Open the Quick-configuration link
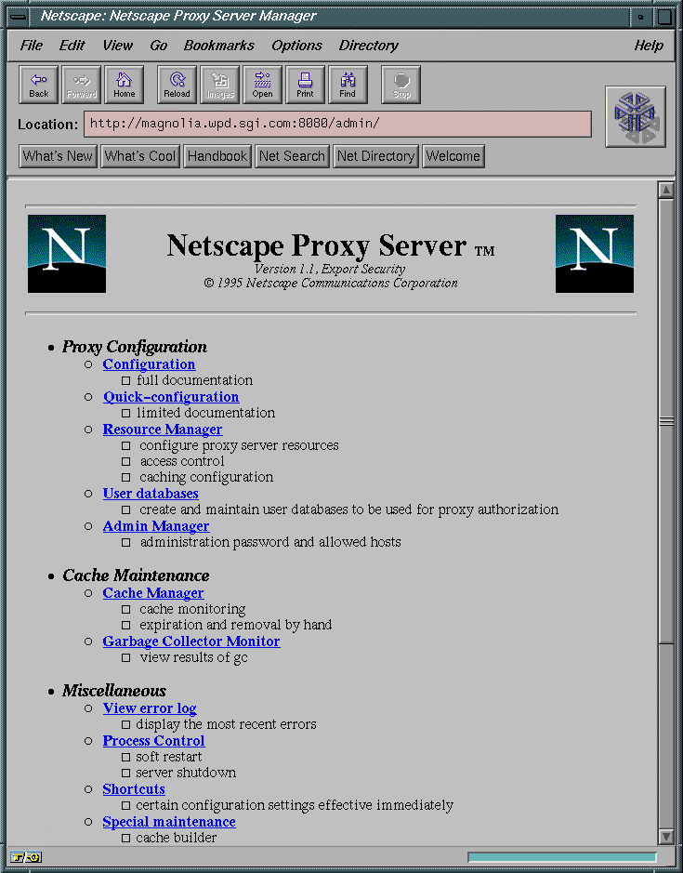The width and height of the screenshot is (683, 873). pyautogui.click(x=171, y=397)
